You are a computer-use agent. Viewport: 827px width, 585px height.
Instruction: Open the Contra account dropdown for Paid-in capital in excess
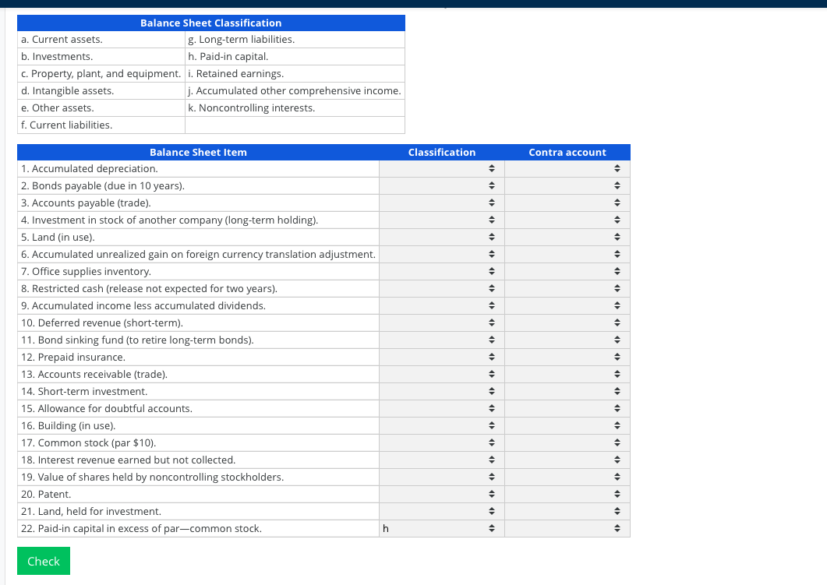(567, 528)
